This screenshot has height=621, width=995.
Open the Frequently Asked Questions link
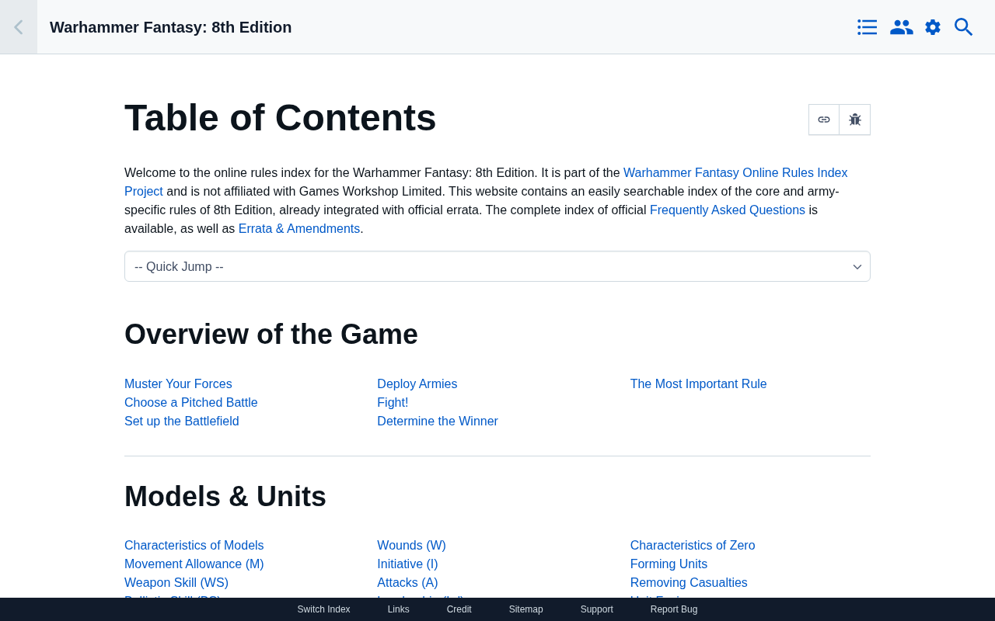point(727,210)
